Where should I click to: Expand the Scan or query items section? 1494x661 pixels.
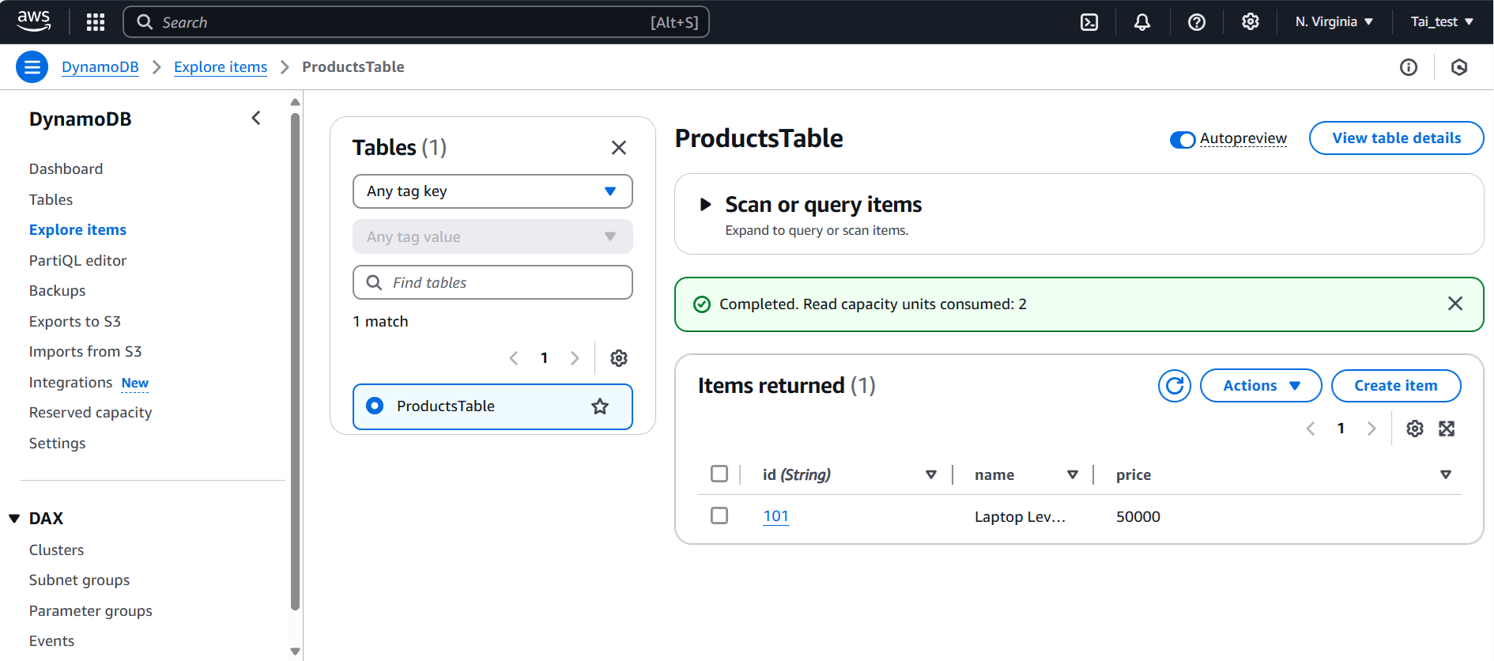click(705, 205)
